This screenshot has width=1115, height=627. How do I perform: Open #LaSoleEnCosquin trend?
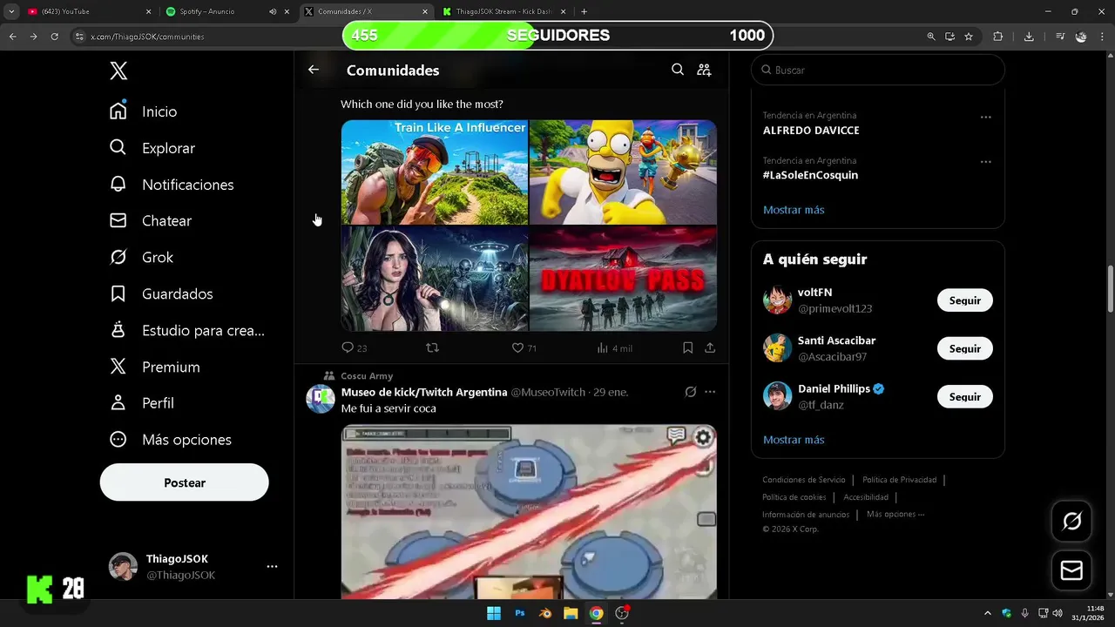pyautogui.click(x=810, y=175)
